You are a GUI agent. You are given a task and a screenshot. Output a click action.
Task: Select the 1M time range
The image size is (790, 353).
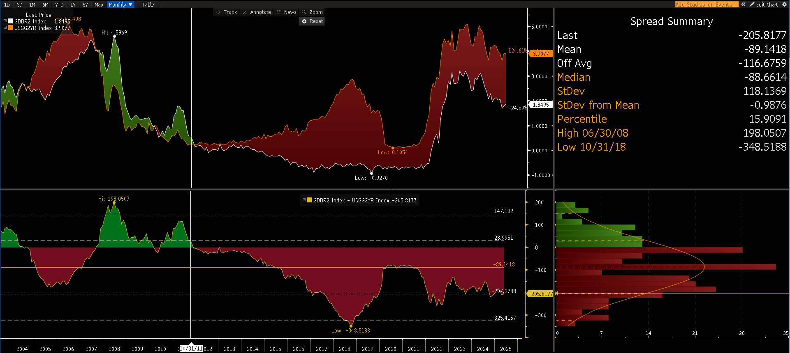[32, 5]
